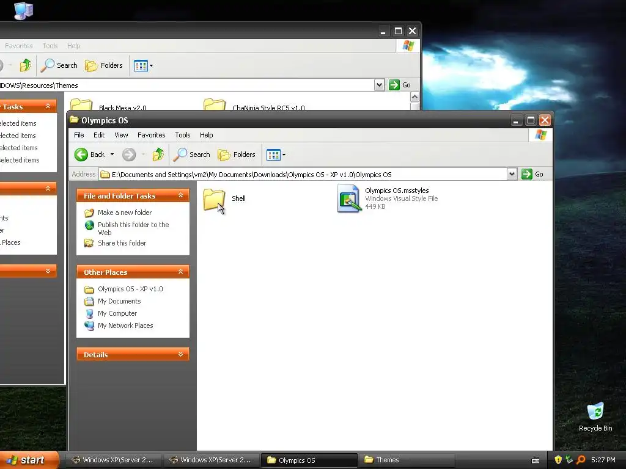Expand collapsed bottom panel in Themes window

48,271
